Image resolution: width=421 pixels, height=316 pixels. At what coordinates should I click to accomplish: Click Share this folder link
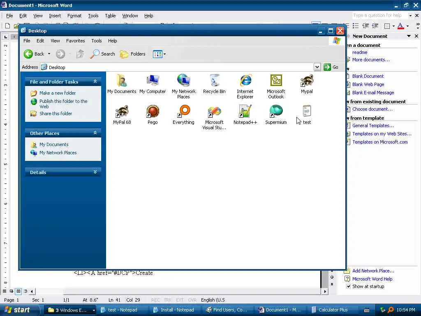[x=56, y=114]
